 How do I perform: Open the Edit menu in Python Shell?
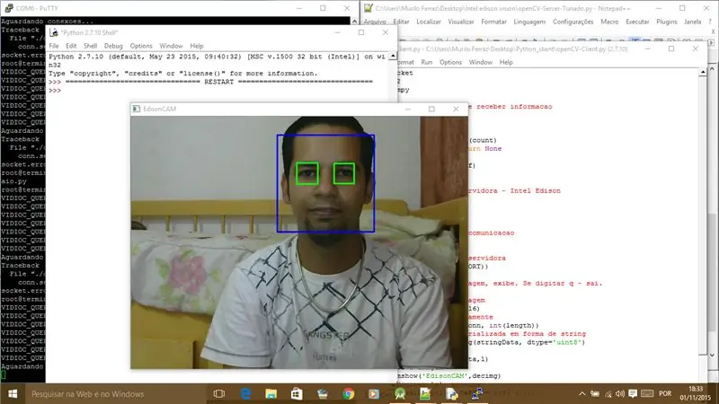tap(71, 46)
